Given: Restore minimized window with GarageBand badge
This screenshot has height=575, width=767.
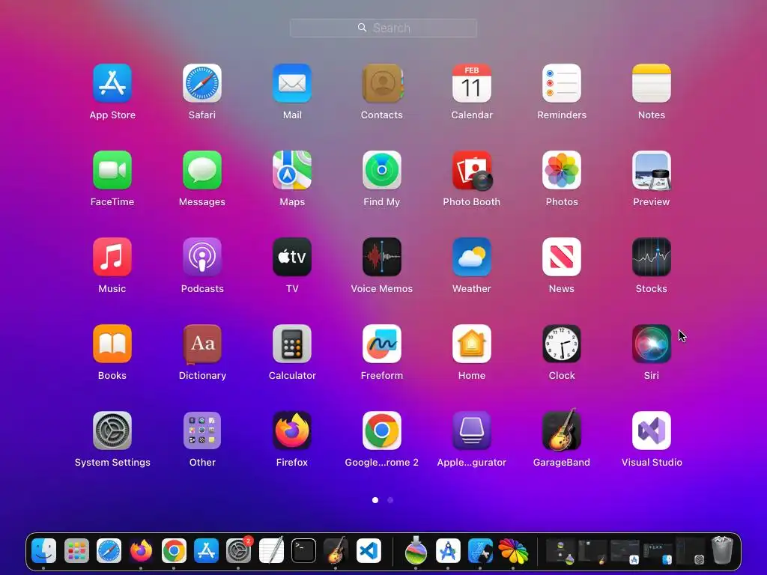Looking at the screenshot, I should click(593, 551).
